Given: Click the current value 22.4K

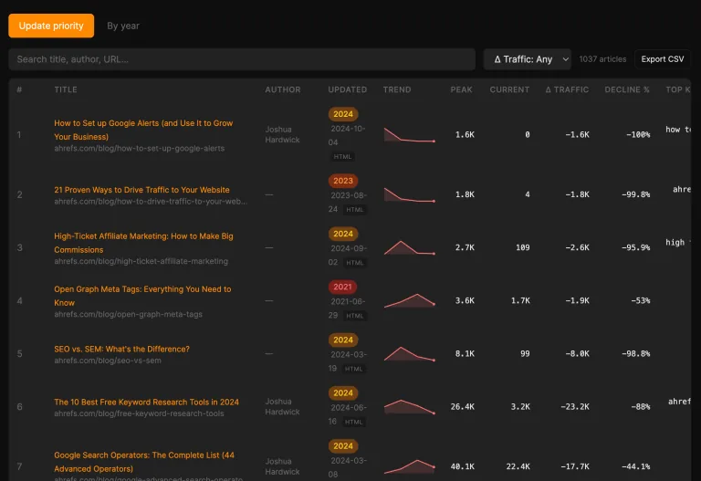Looking at the screenshot, I should tap(518, 466).
